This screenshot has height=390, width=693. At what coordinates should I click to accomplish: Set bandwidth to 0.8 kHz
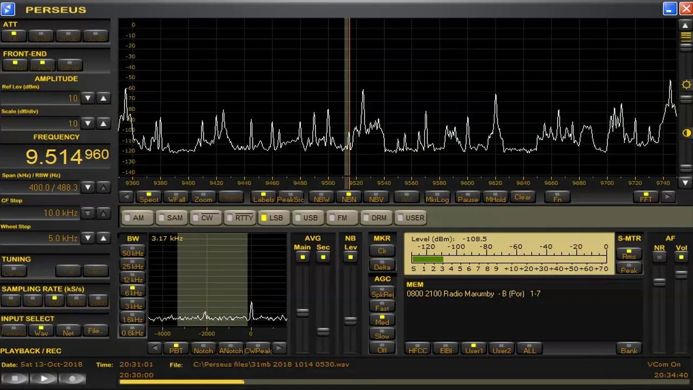pos(133,331)
